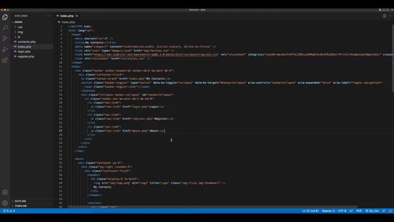Screen dimensions: 394x222
Task: Change LF end-of-line sequence
Action: pos(351,211)
